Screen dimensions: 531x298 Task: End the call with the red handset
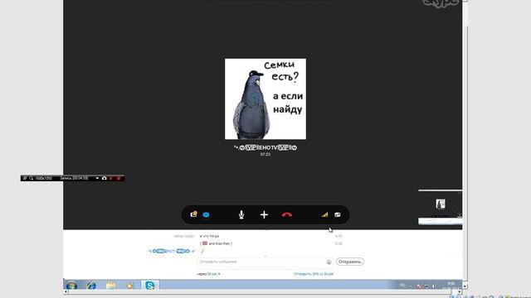[286, 214]
